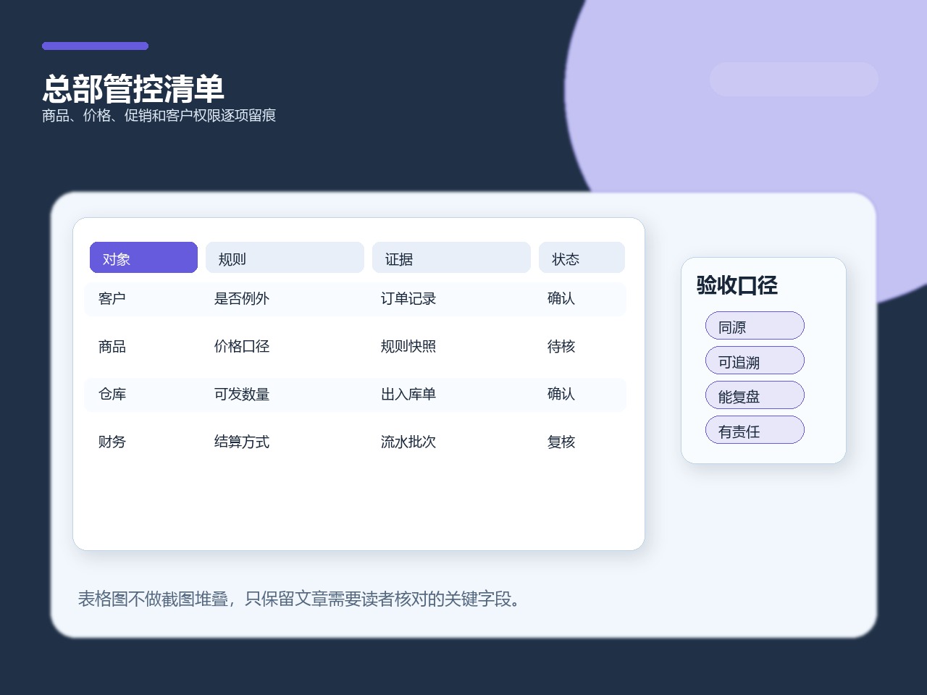Click the 财务 row cell

coord(112,442)
